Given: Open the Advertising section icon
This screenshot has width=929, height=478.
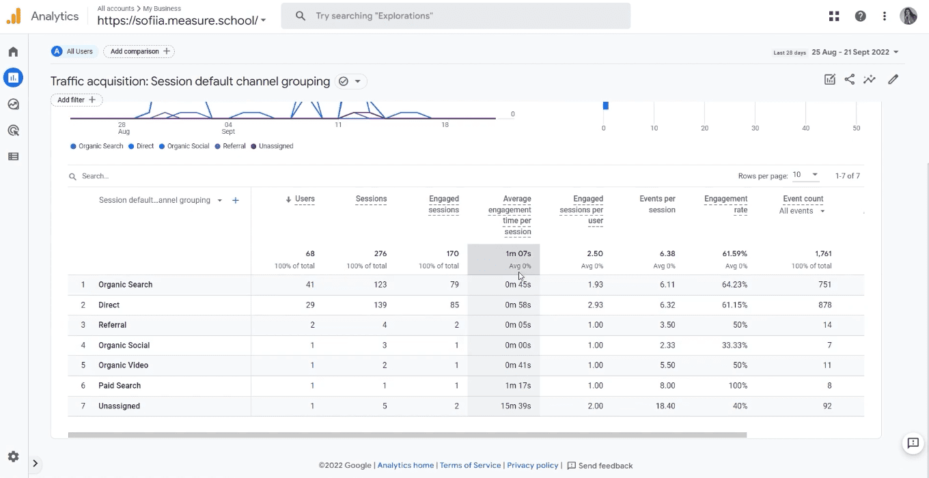Looking at the screenshot, I should [13, 130].
